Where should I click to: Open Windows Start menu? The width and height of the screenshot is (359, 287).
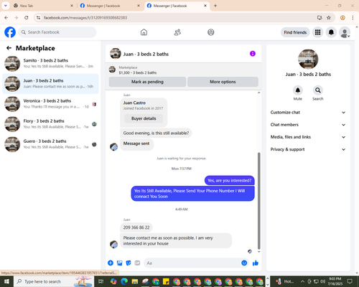click(6, 281)
